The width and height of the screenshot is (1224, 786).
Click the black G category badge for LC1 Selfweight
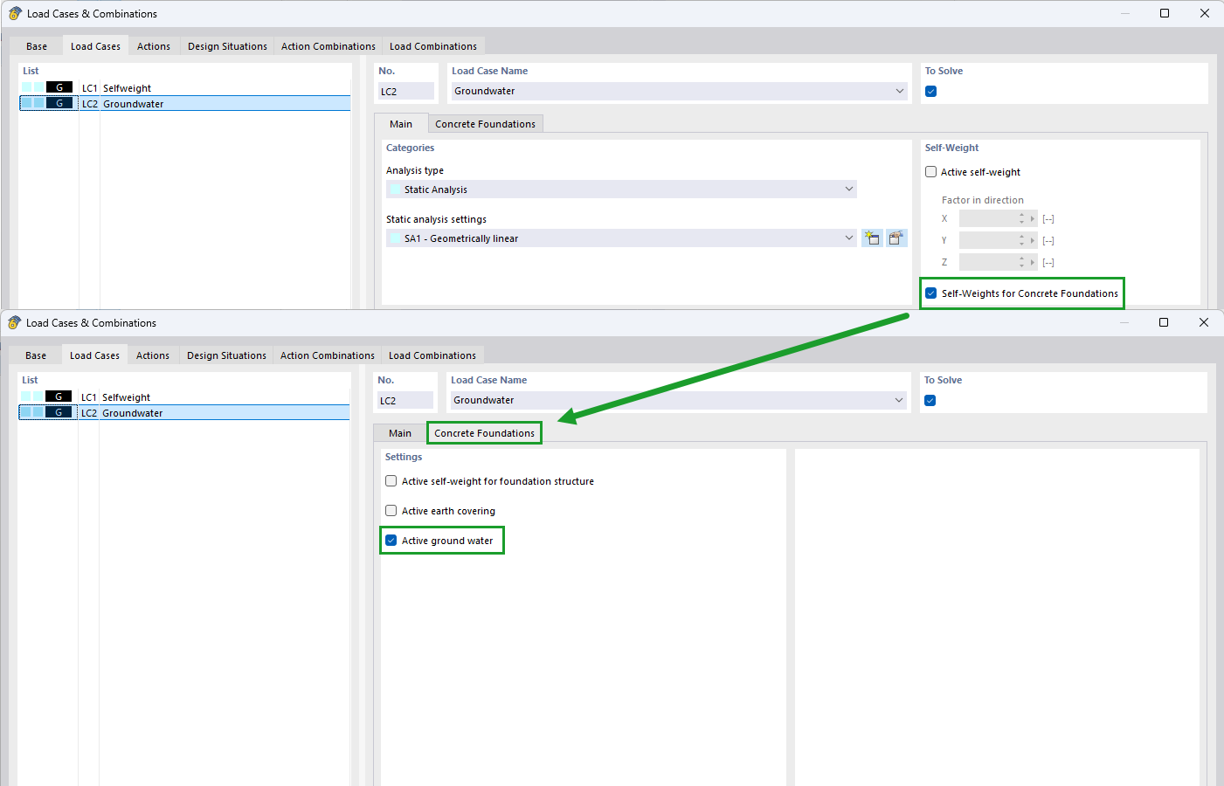[59, 87]
